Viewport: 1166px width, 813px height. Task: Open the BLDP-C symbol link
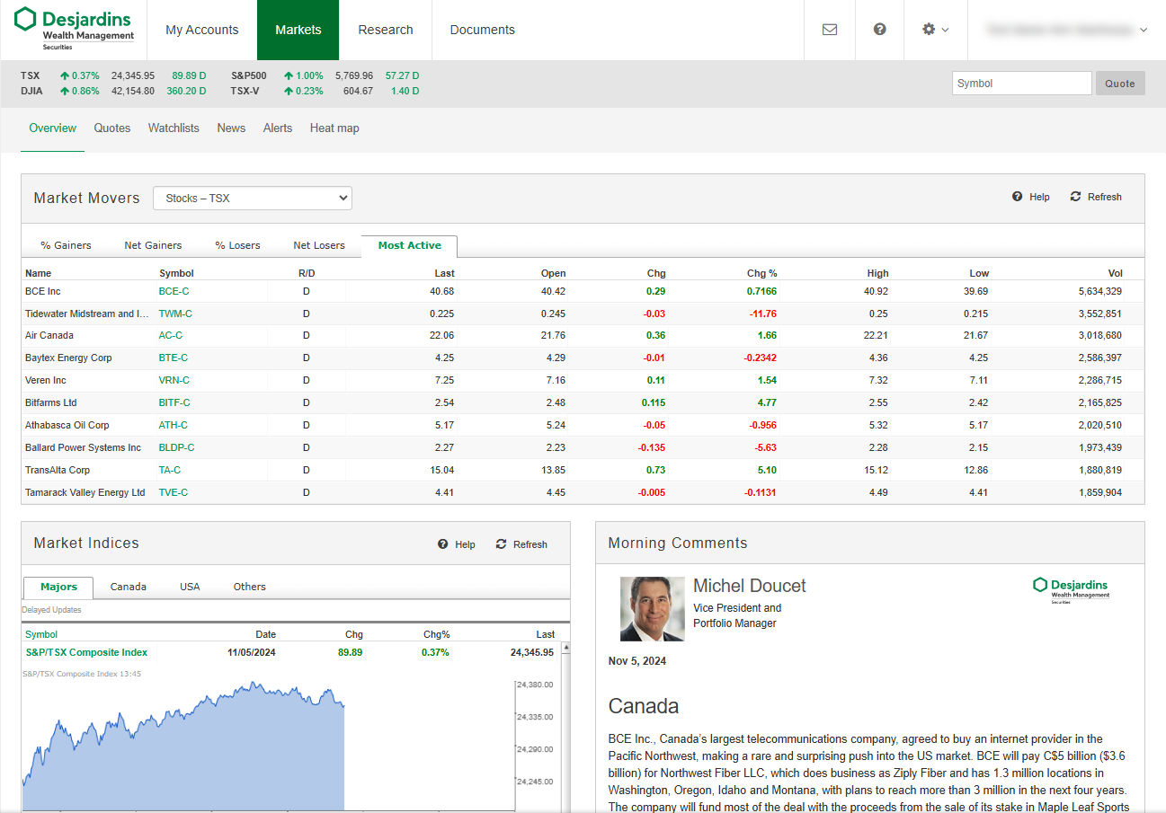pyautogui.click(x=177, y=447)
